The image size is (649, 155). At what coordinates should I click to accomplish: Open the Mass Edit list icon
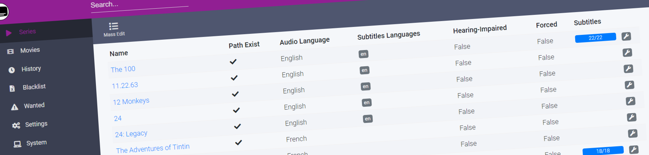114,26
